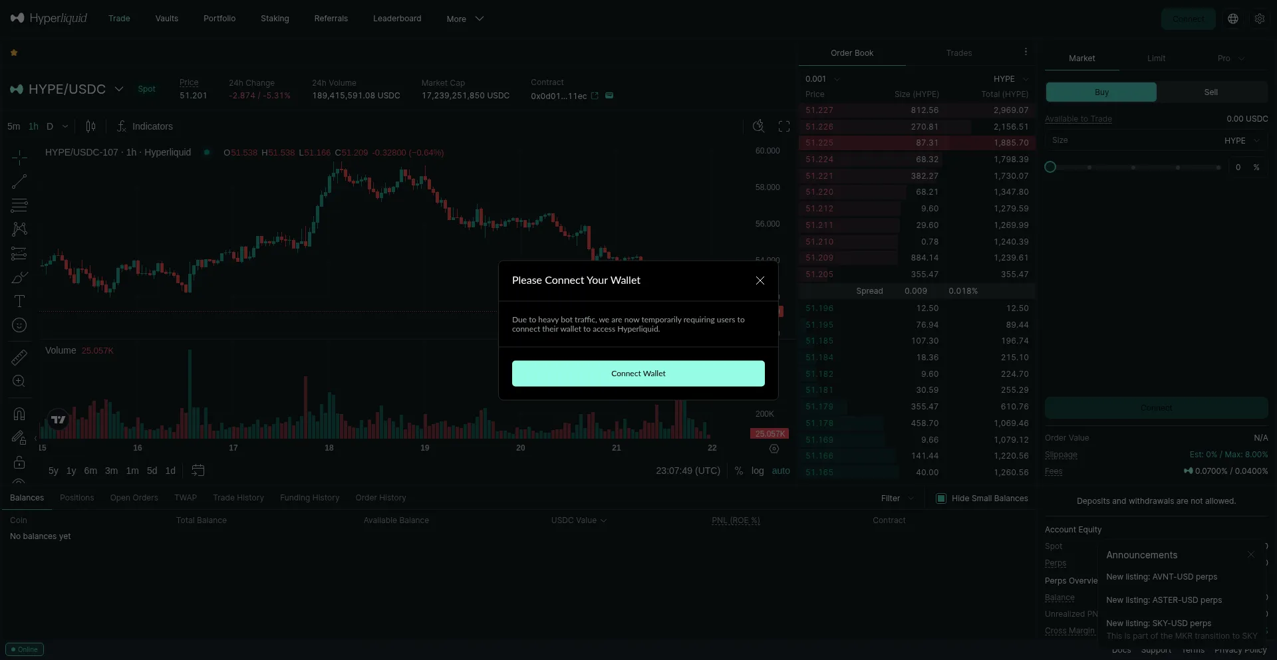Check Hide Small Balances checkbox
The width and height of the screenshot is (1277, 660).
[x=941, y=498]
